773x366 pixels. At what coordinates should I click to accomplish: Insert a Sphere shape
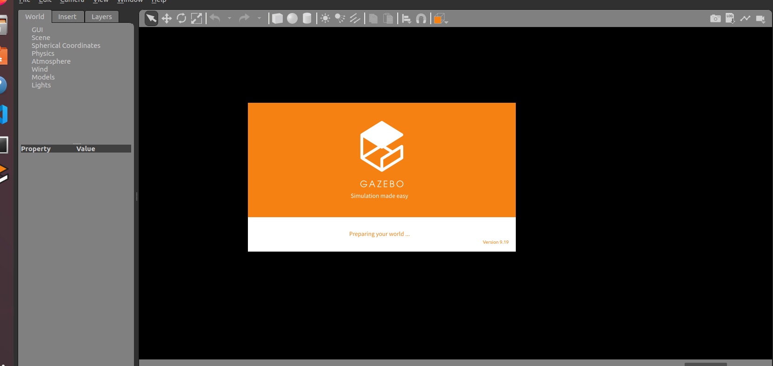[292, 18]
